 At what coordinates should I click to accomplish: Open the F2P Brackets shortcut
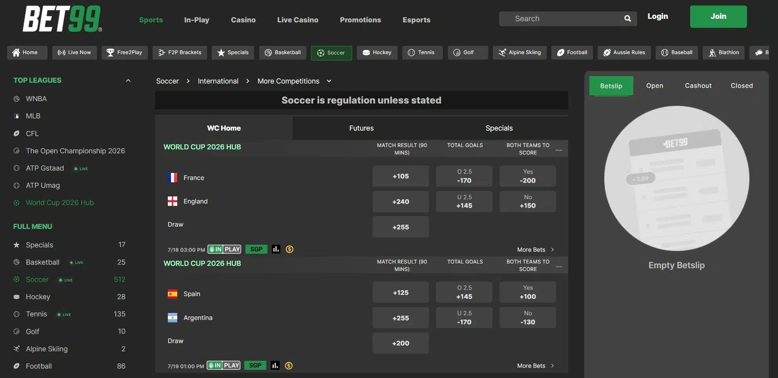(180, 53)
